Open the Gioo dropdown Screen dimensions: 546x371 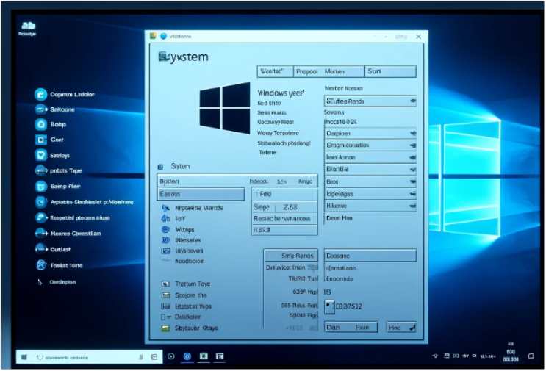point(370,181)
